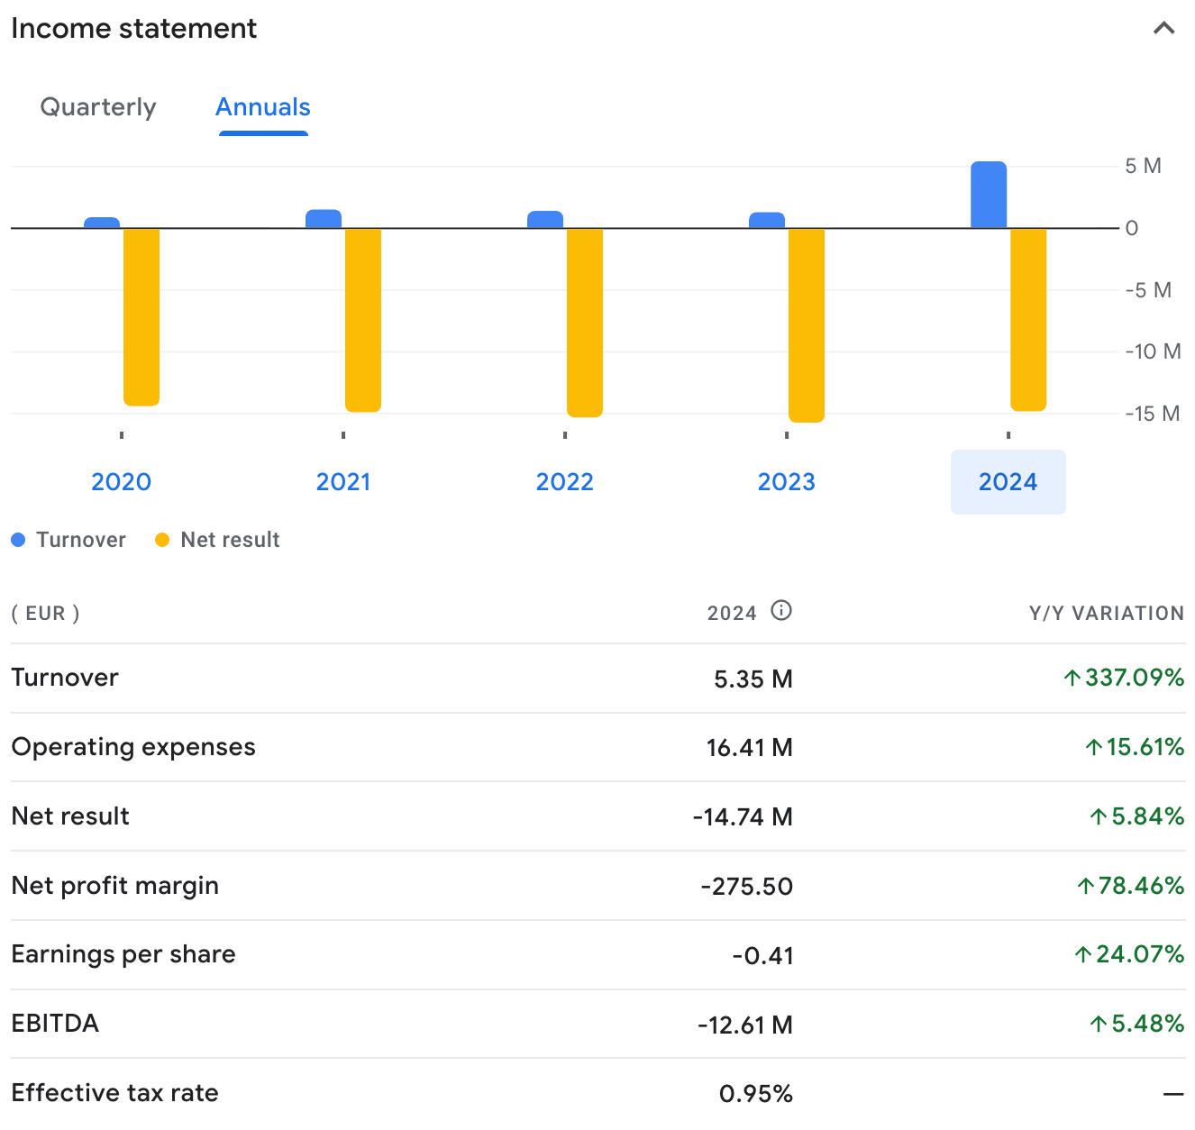The width and height of the screenshot is (1195, 1130).
Task: Click the Income statement heading
Action: click(134, 29)
